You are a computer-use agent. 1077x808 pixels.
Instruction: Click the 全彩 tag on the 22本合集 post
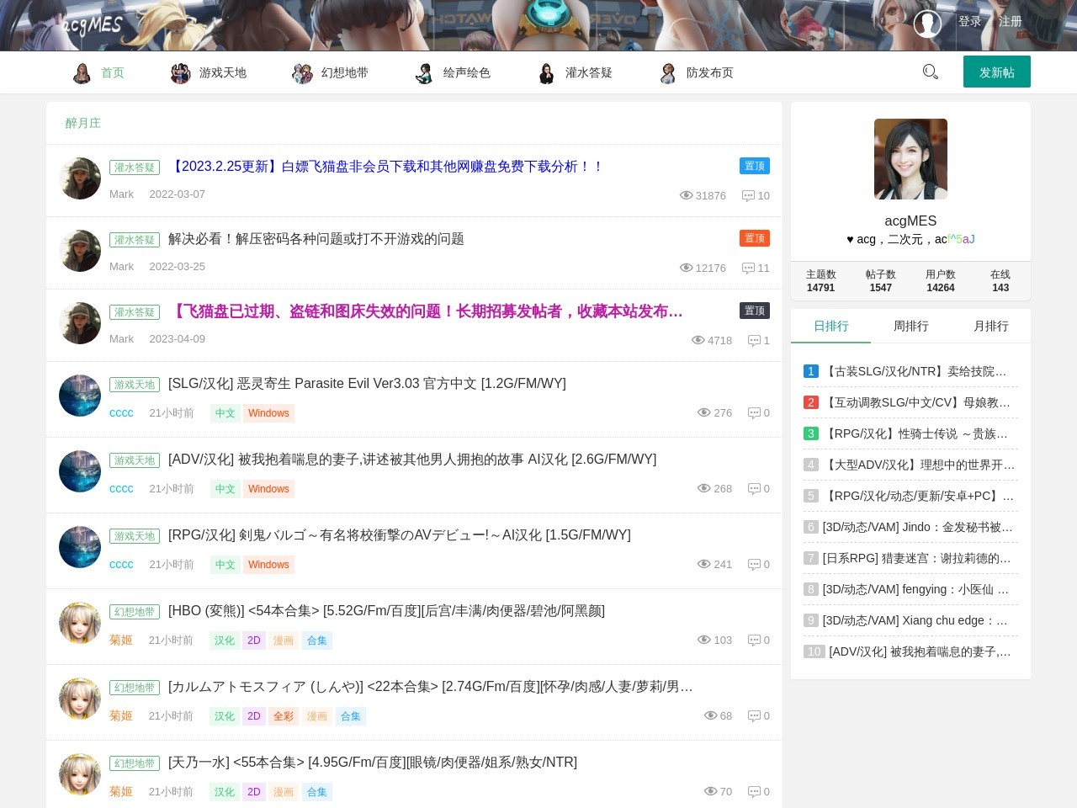pyautogui.click(x=284, y=716)
